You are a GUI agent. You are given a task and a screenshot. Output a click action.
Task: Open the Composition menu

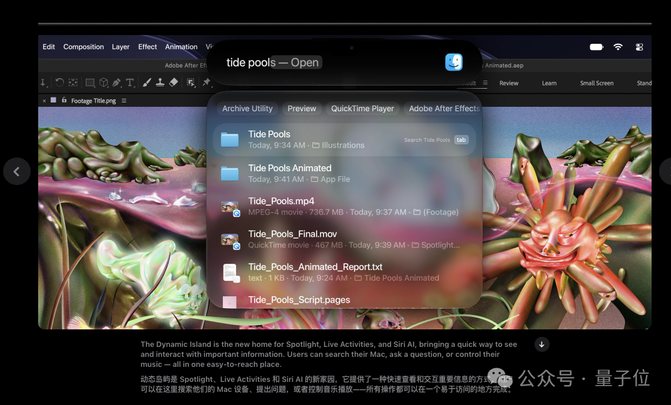83,47
